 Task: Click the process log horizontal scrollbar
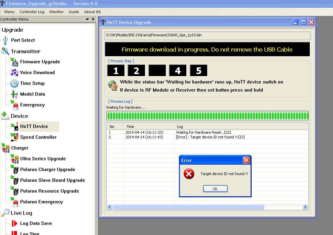click(207, 207)
